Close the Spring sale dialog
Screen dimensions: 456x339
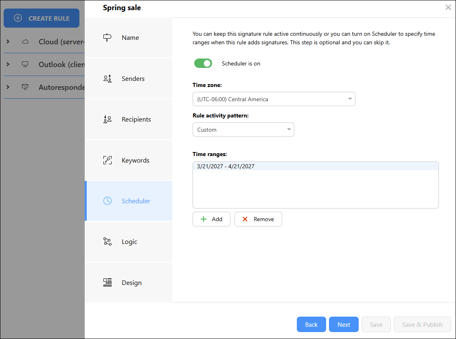click(448, 8)
